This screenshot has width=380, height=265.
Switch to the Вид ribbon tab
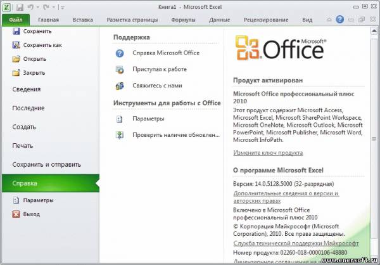coord(307,20)
